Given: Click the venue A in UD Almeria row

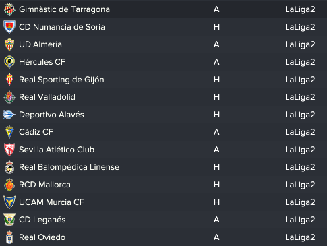Looking at the screenshot, I should point(216,44).
